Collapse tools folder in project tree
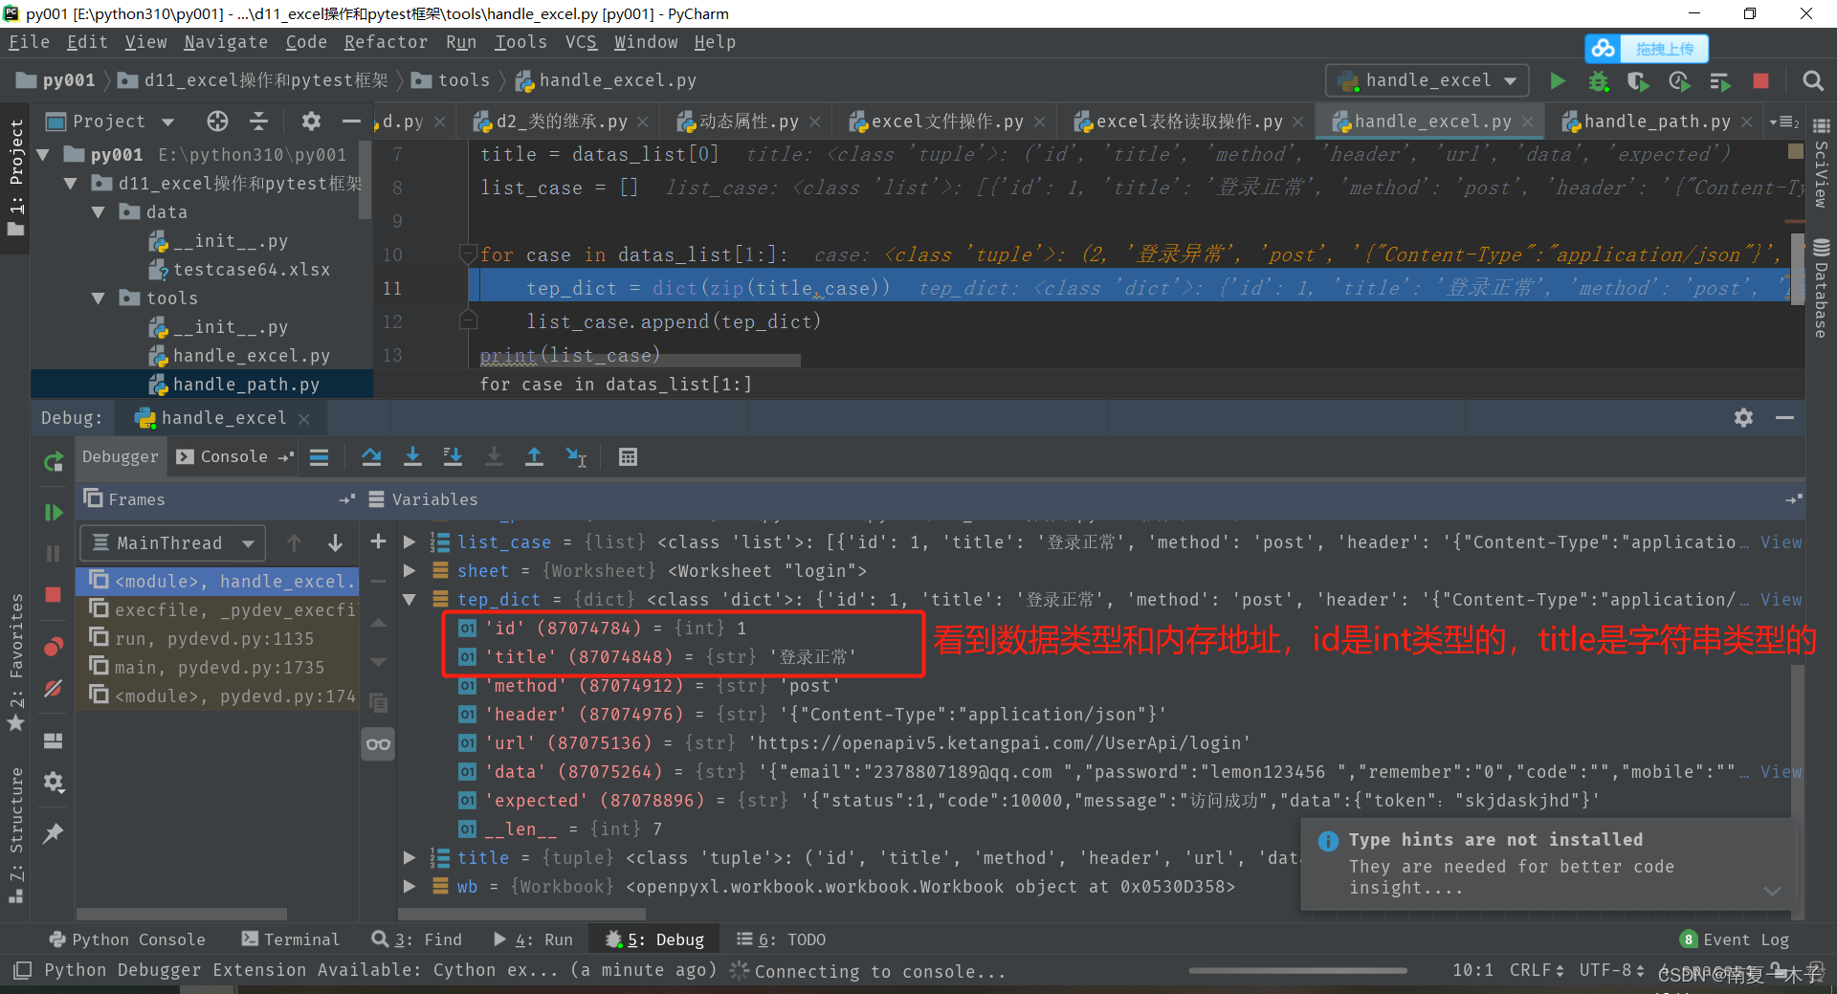 pos(98,298)
